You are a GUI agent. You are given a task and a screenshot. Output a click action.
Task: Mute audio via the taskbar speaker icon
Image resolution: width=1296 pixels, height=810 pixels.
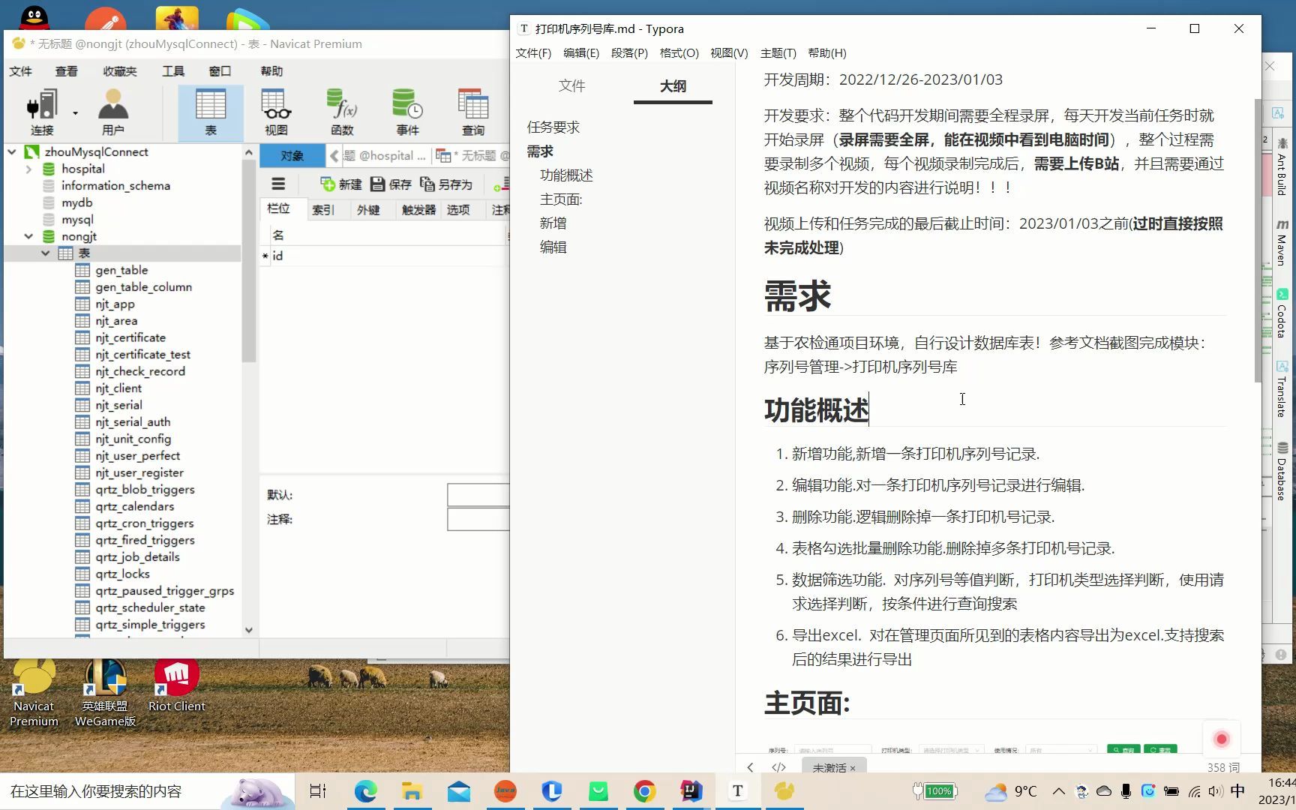click(x=1213, y=790)
